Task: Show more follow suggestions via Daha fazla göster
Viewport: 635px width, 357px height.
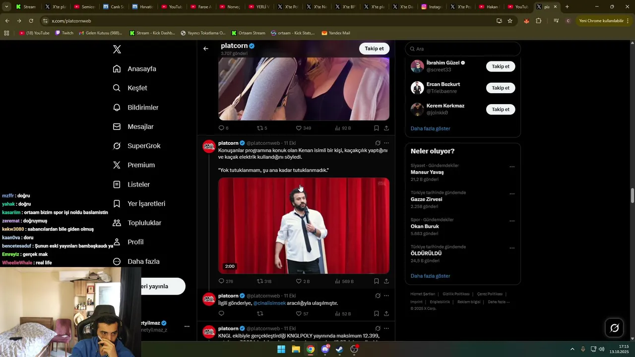Action: click(430, 128)
